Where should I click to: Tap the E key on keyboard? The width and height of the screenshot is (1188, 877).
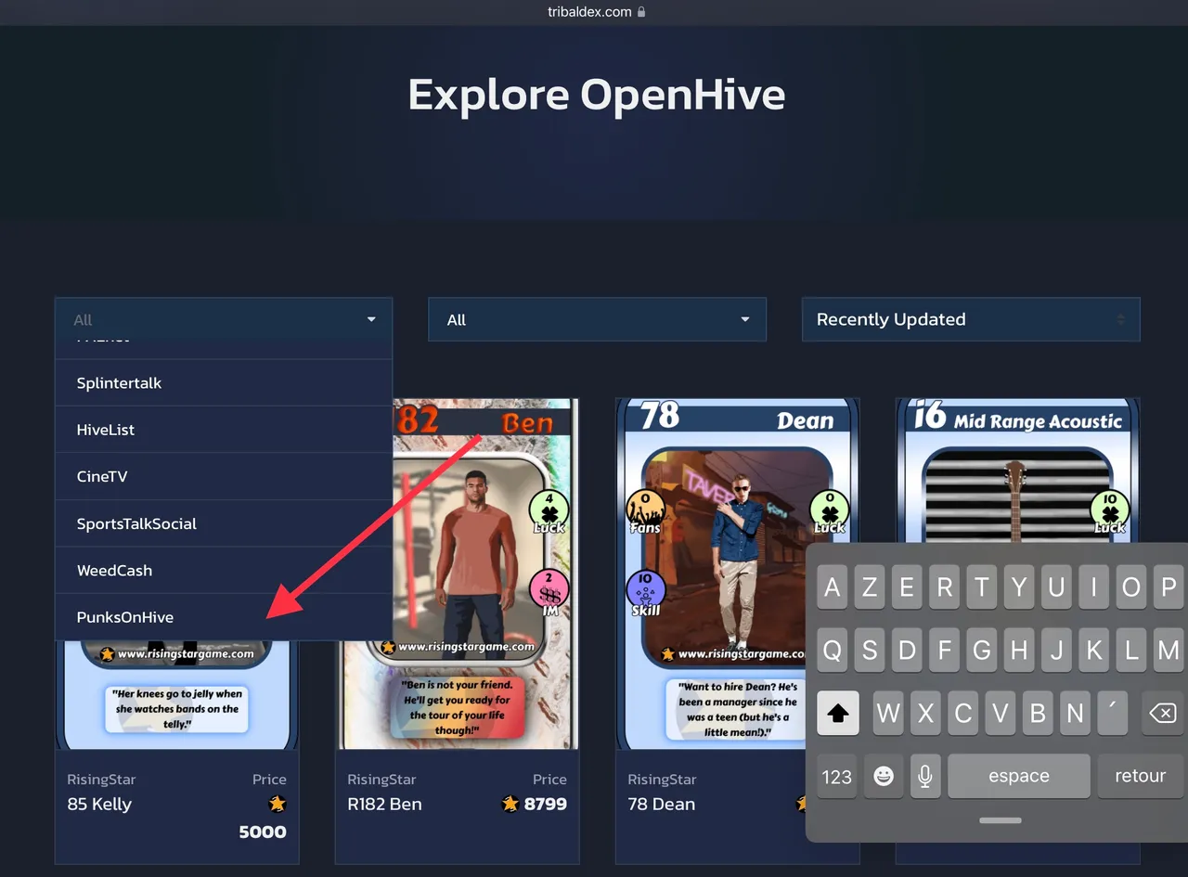907,587
